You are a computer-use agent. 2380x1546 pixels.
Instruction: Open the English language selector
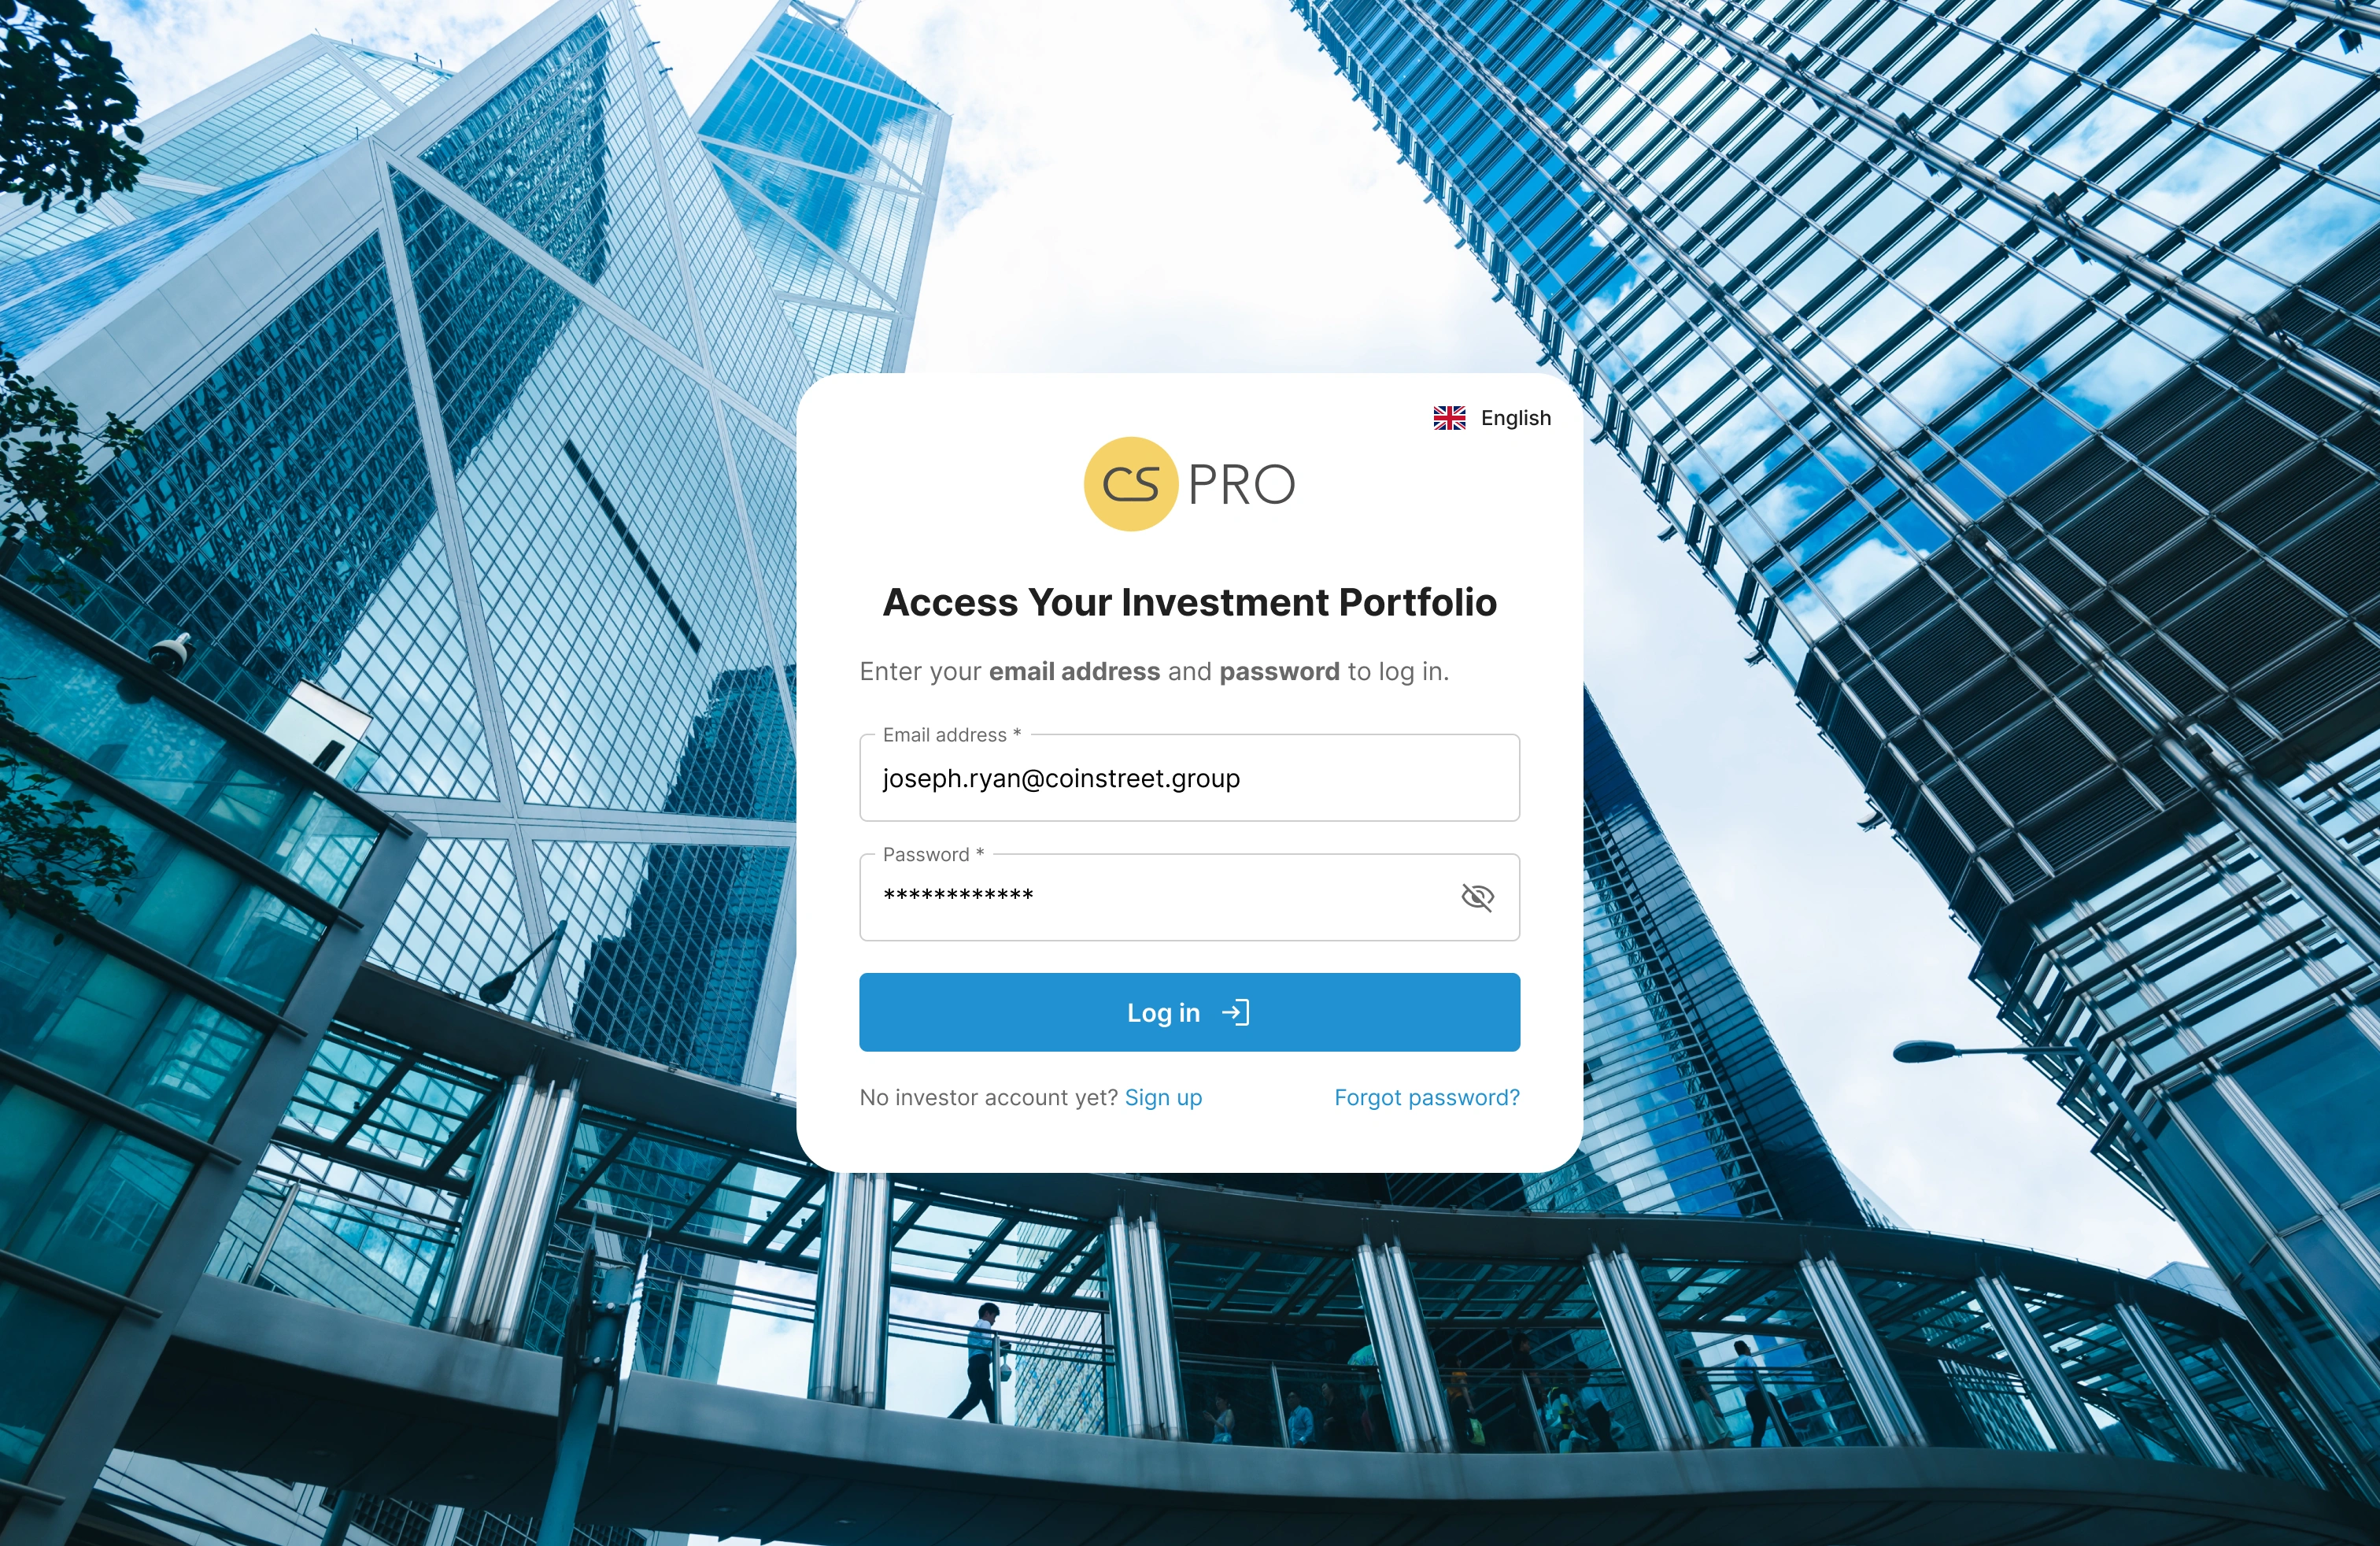(x=1492, y=418)
